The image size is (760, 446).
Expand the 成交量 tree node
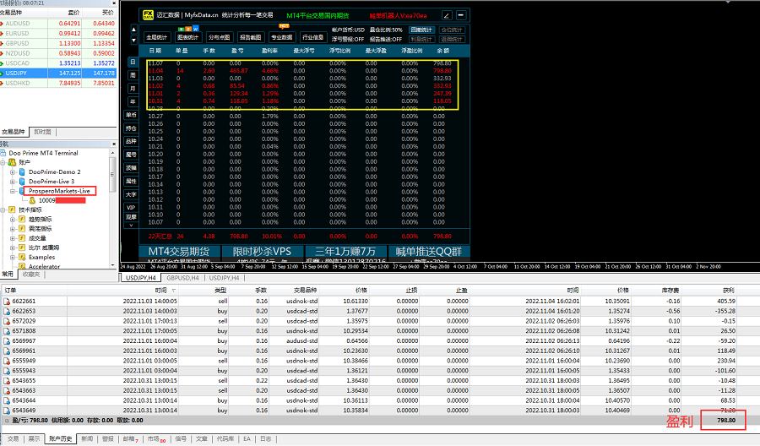coord(13,238)
